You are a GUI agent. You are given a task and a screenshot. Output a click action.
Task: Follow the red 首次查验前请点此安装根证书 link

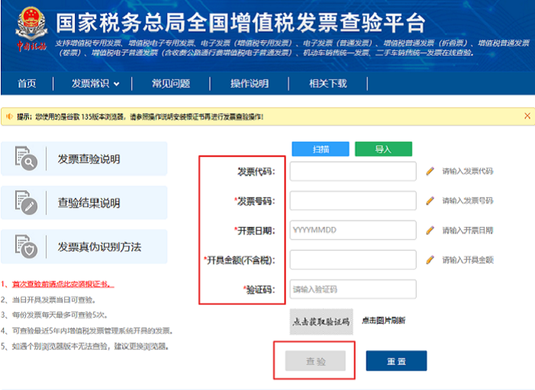(x=63, y=284)
